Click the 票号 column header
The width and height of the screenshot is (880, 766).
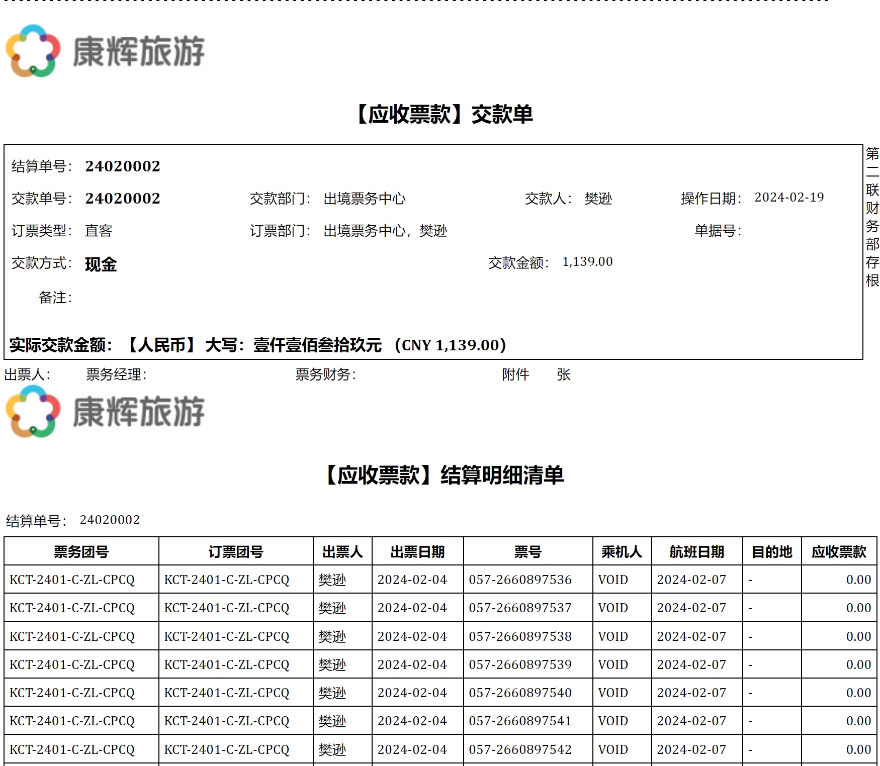[x=527, y=552]
